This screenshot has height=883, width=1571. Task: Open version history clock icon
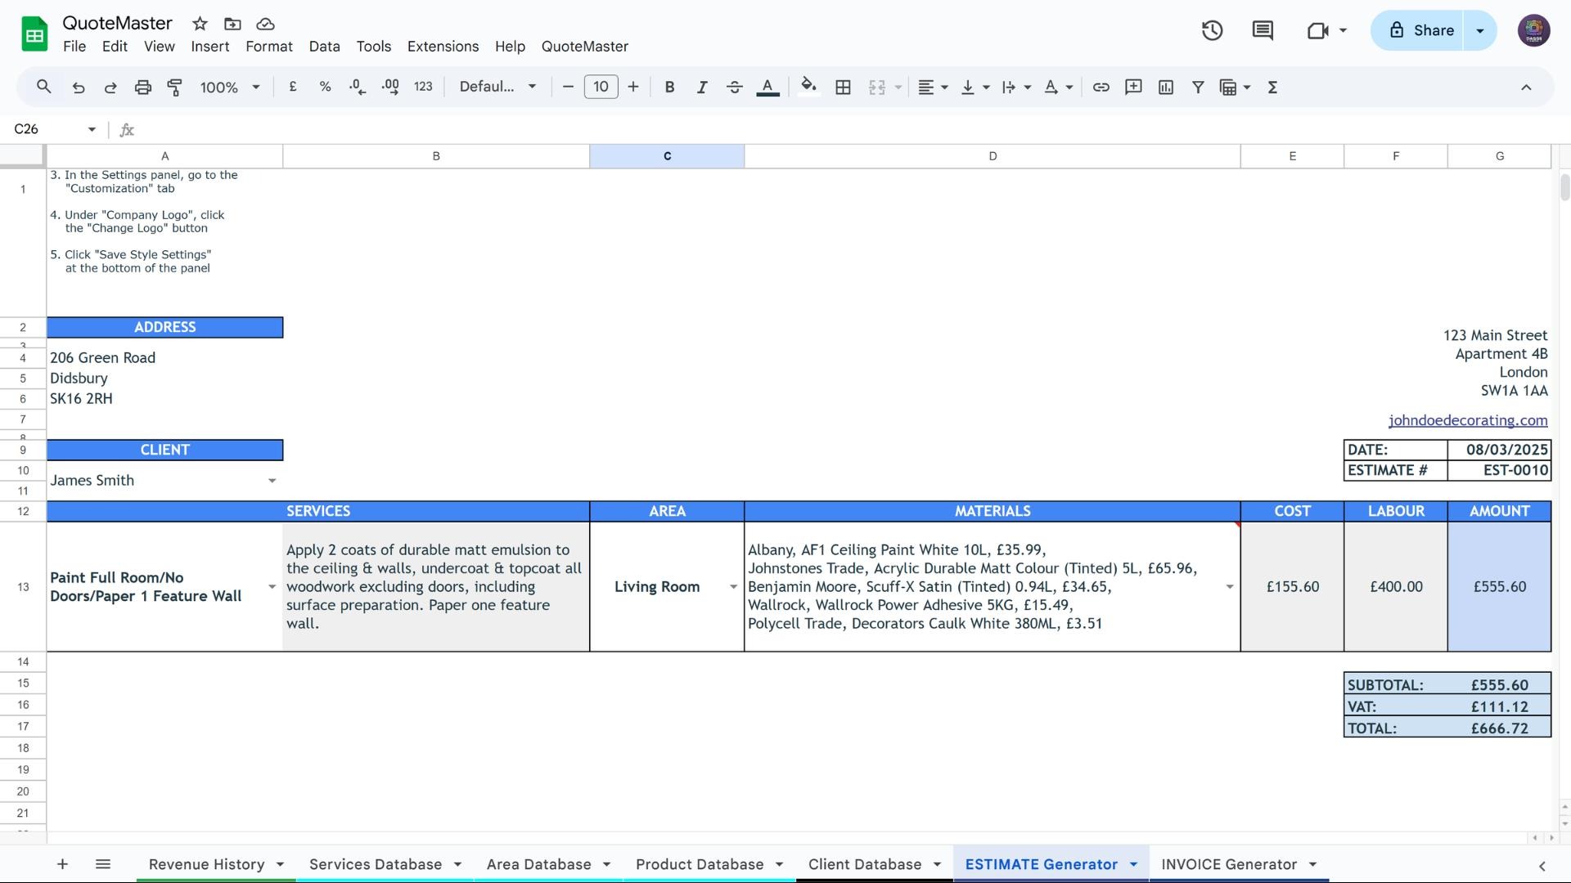tap(1212, 31)
